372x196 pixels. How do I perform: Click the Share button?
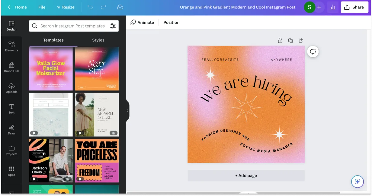[354, 7]
